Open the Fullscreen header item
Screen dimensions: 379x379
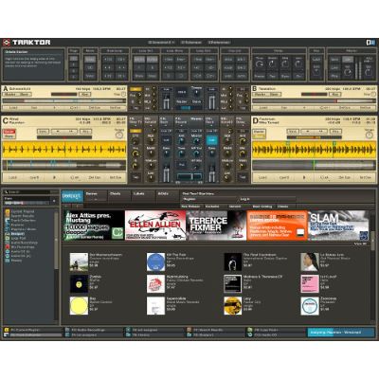point(191,43)
